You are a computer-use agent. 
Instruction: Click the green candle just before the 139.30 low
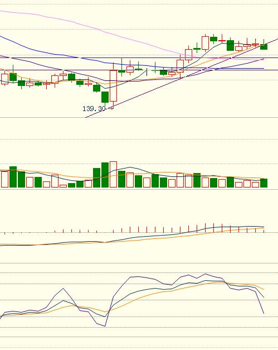(x=105, y=97)
